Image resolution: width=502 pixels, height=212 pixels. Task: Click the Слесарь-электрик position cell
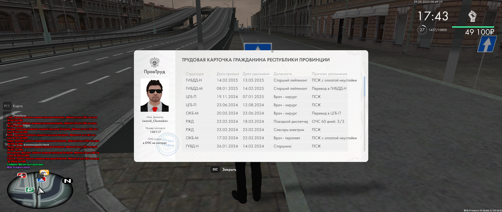tap(289, 130)
